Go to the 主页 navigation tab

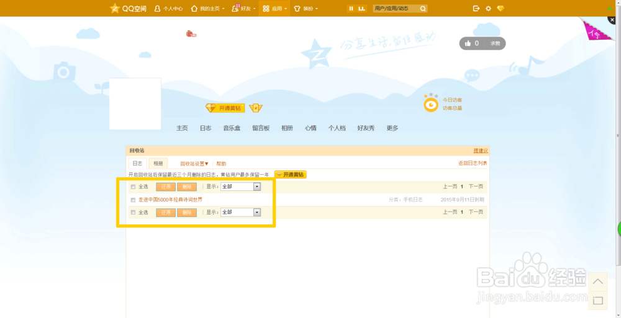coord(182,128)
